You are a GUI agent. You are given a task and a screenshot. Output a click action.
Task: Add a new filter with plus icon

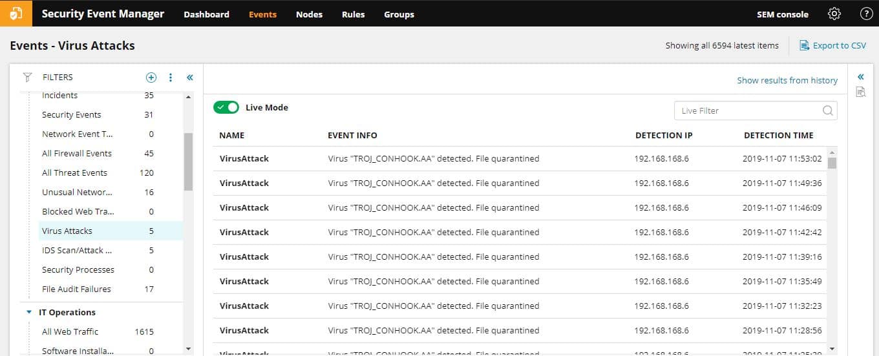click(x=151, y=78)
